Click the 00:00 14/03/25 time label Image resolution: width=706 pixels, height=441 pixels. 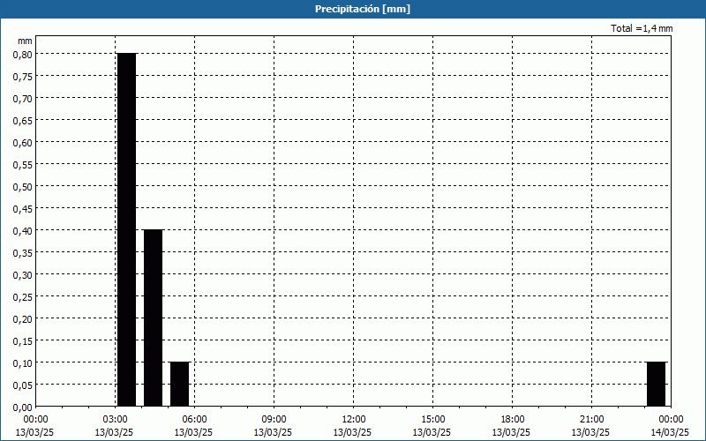(x=670, y=426)
